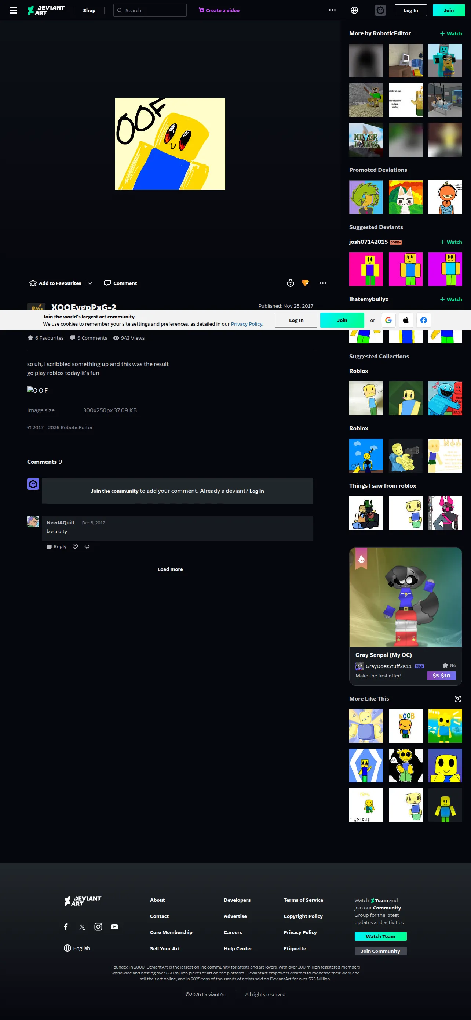This screenshot has height=1020, width=471.
Task: Open the footer About link
Action: click(157, 900)
